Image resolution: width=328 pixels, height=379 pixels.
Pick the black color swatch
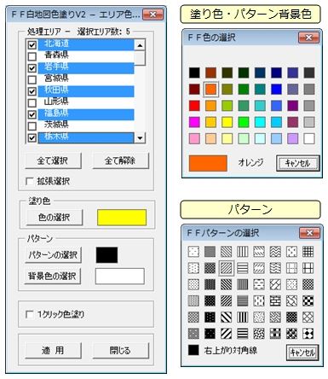194,73
